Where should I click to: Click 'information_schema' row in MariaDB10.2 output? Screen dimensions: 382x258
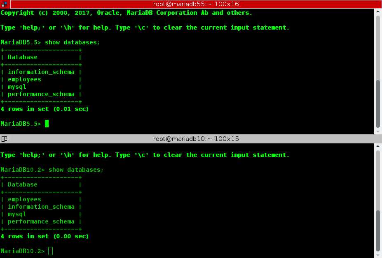click(41, 207)
